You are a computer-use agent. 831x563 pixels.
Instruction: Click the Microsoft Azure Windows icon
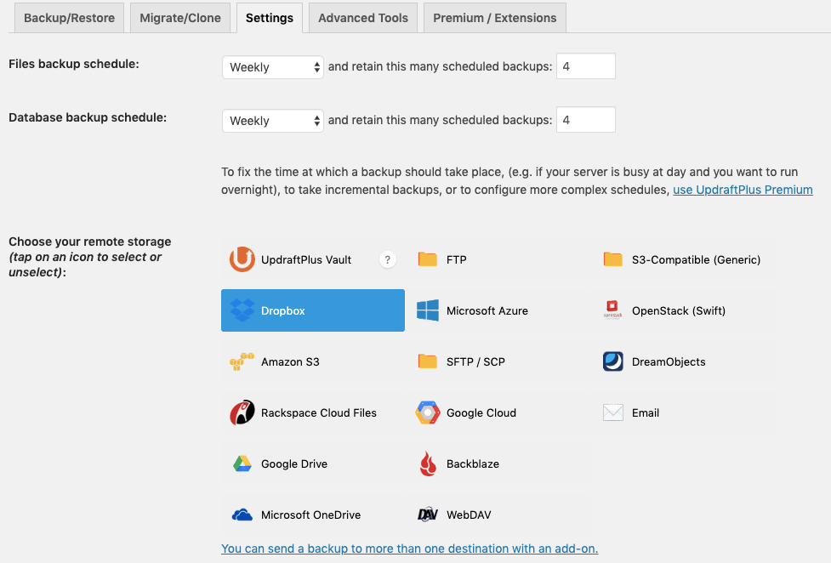pyautogui.click(x=428, y=310)
